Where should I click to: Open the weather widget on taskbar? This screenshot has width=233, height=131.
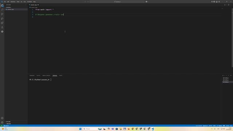coord(4,129)
